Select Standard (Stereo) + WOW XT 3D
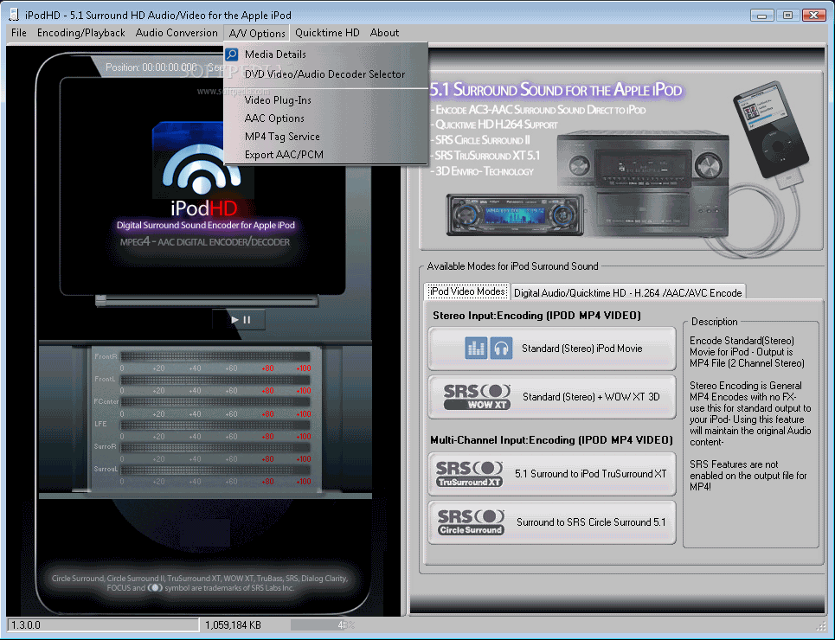Viewport: 835px width, 640px height. tap(552, 397)
